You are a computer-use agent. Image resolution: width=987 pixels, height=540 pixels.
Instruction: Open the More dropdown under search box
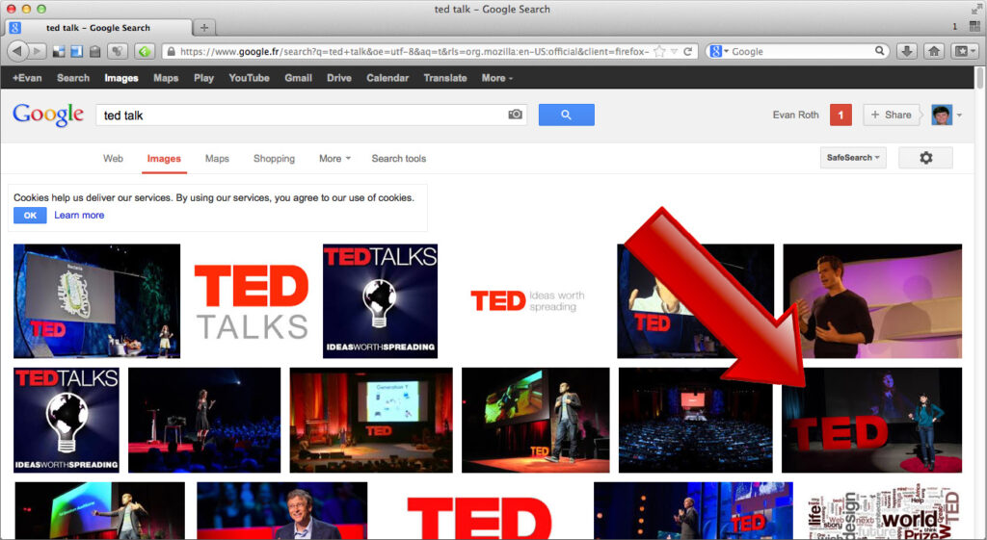(334, 159)
